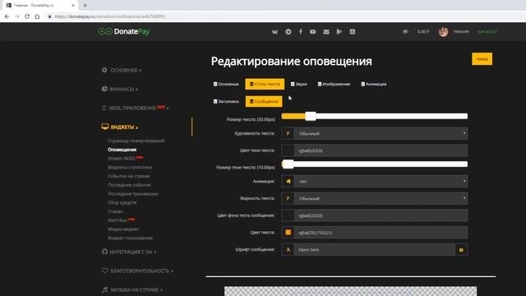Open the Курсивность текста dropdown
This screenshot has width=526, height=296.
(381, 133)
